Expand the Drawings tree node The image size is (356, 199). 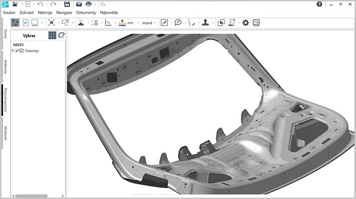(13, 51)
